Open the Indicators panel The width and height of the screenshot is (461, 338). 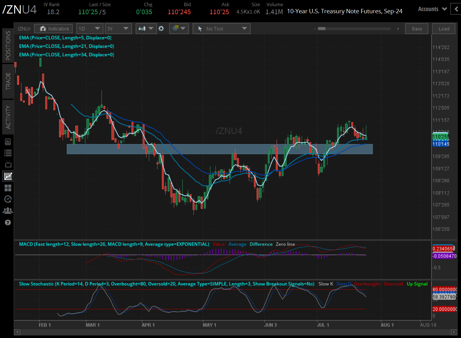53,28
